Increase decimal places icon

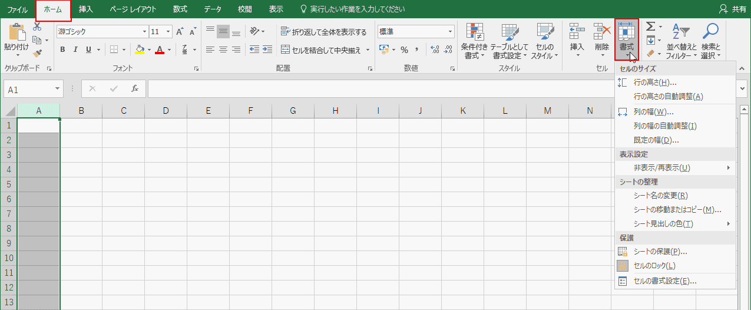(x=435, y=50)
